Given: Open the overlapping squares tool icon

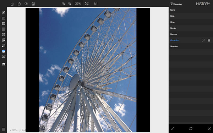Looking at the screenshot, I should [x=4, y=46].
